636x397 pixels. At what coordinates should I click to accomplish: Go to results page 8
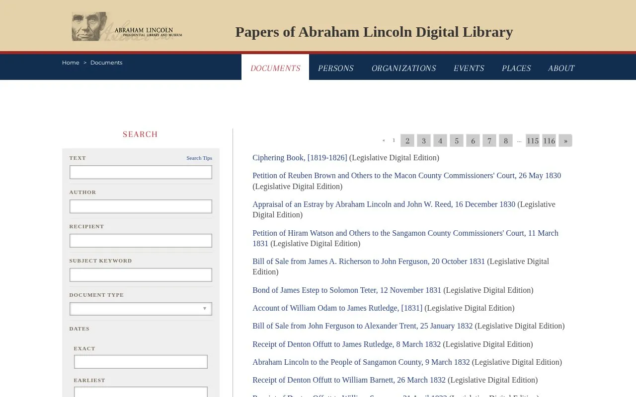(506, 140)
